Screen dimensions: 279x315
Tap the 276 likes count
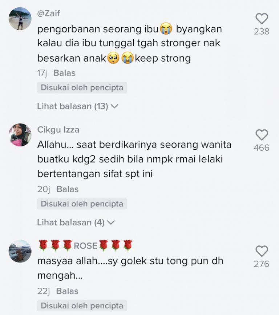[262, 264]
